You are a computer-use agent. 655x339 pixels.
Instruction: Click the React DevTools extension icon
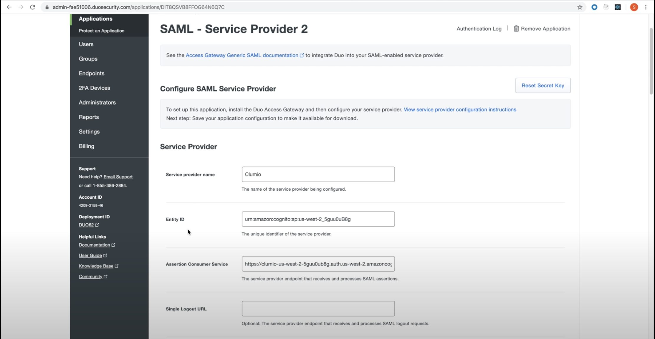coord(618,7)
